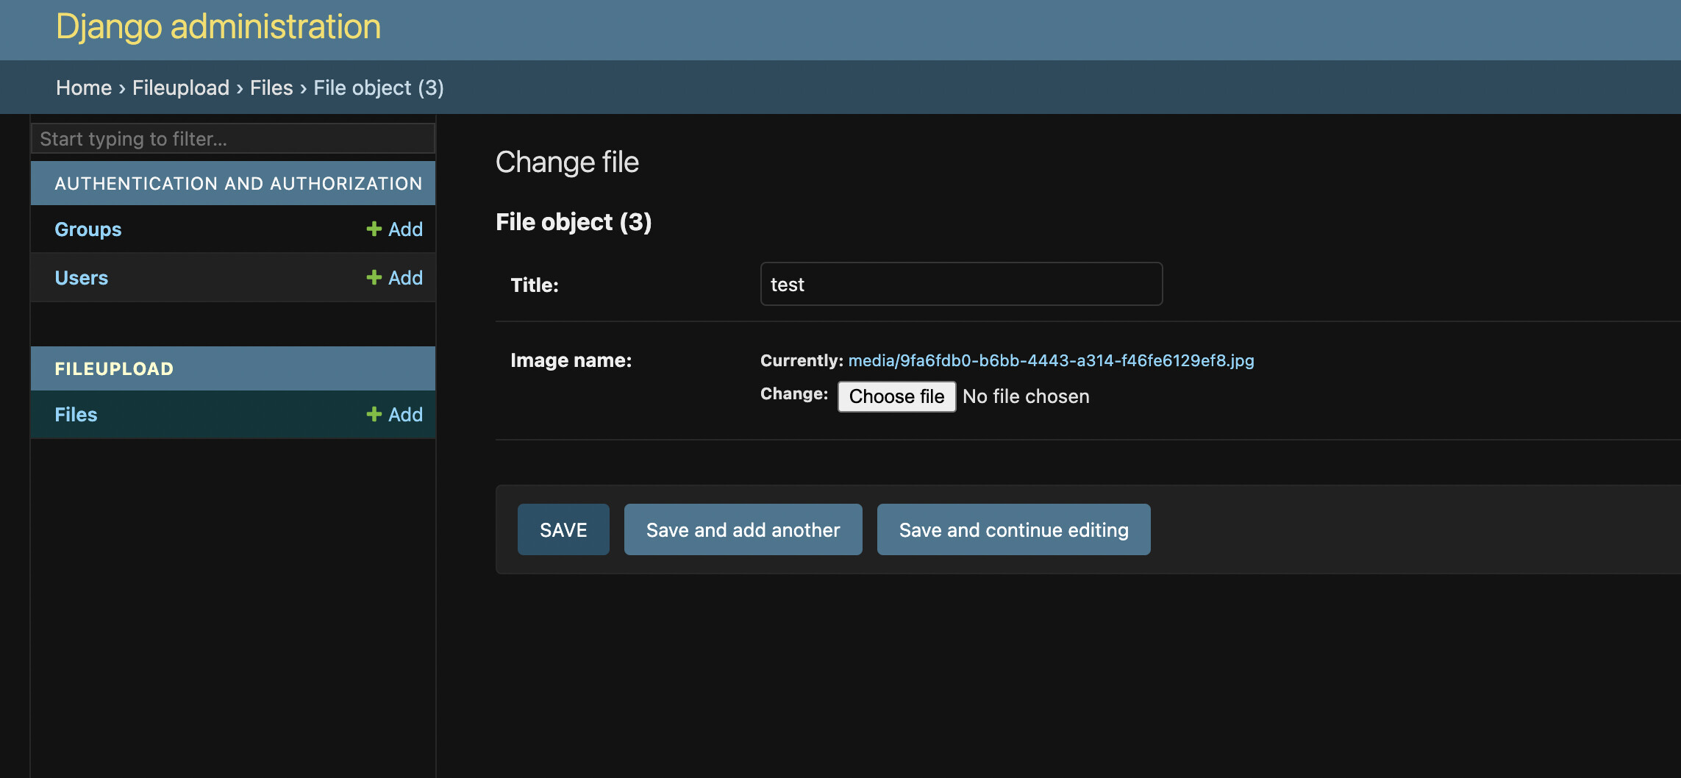Click the green plus icon next to Groups

click(374, 229)
